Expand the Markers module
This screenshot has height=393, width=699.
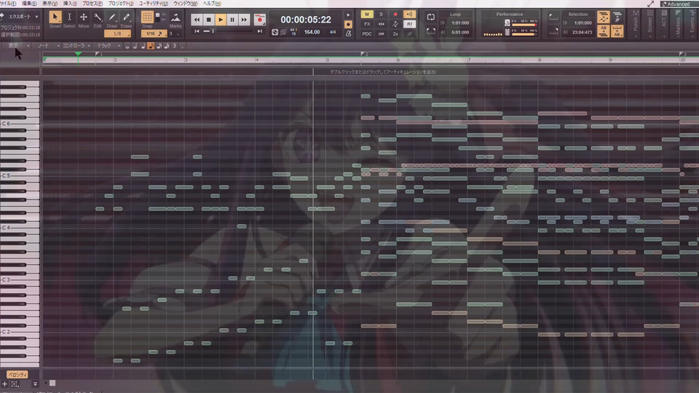[679, 24]
